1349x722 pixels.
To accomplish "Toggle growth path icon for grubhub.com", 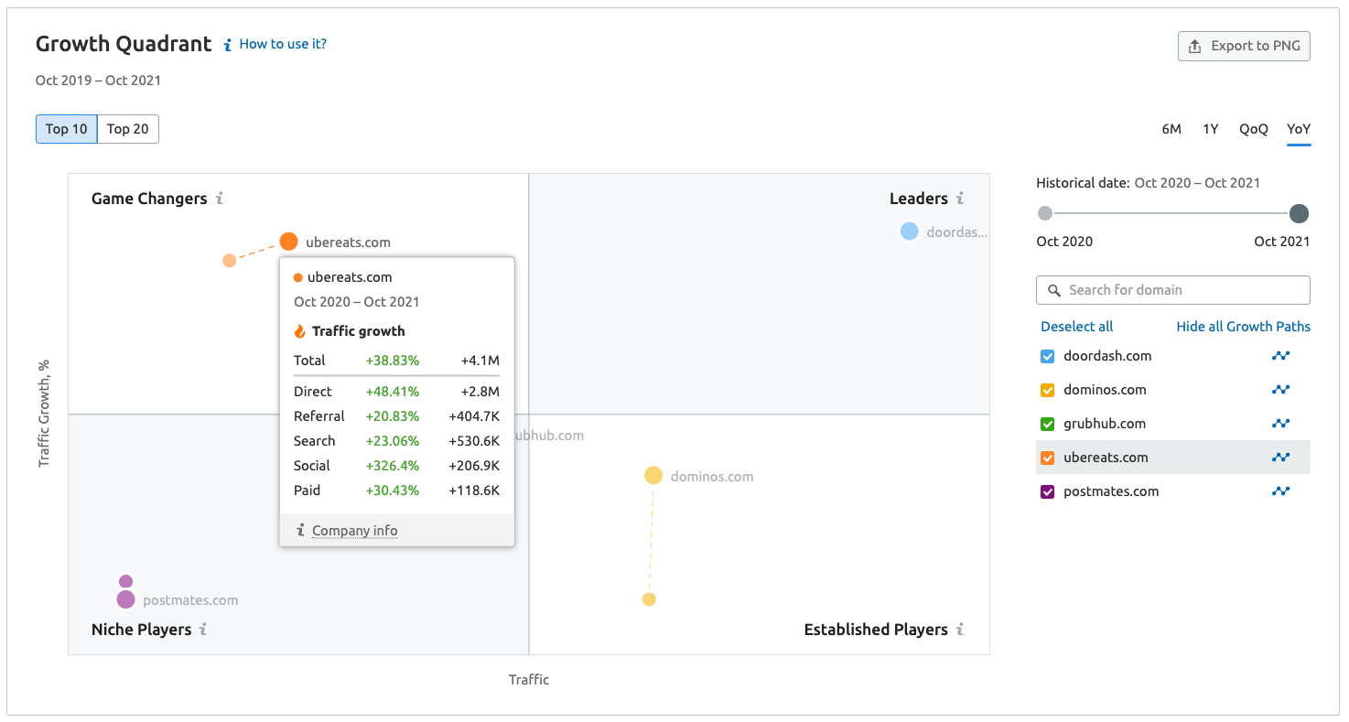I will pyautogui.click(x=1280, y=424).
